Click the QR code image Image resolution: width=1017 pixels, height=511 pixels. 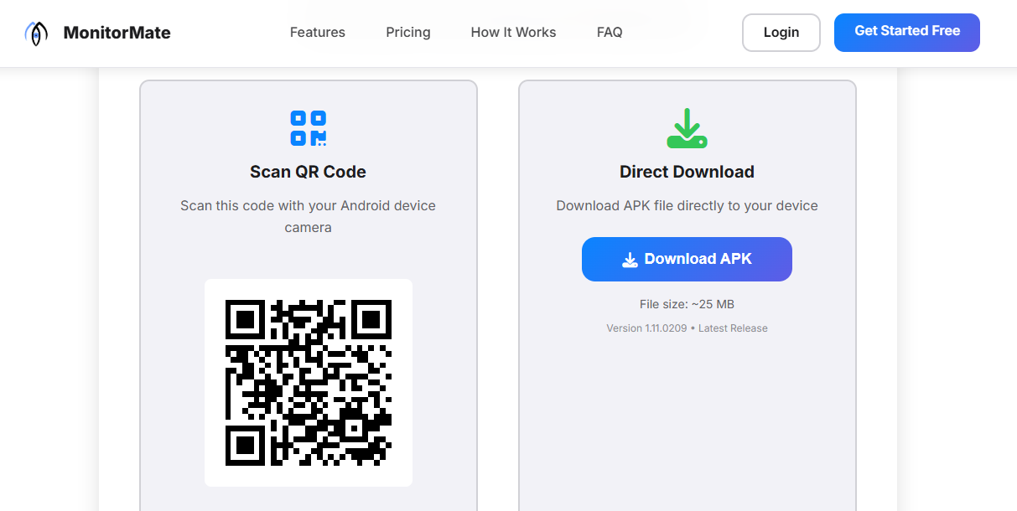click(x=308, y=382)
